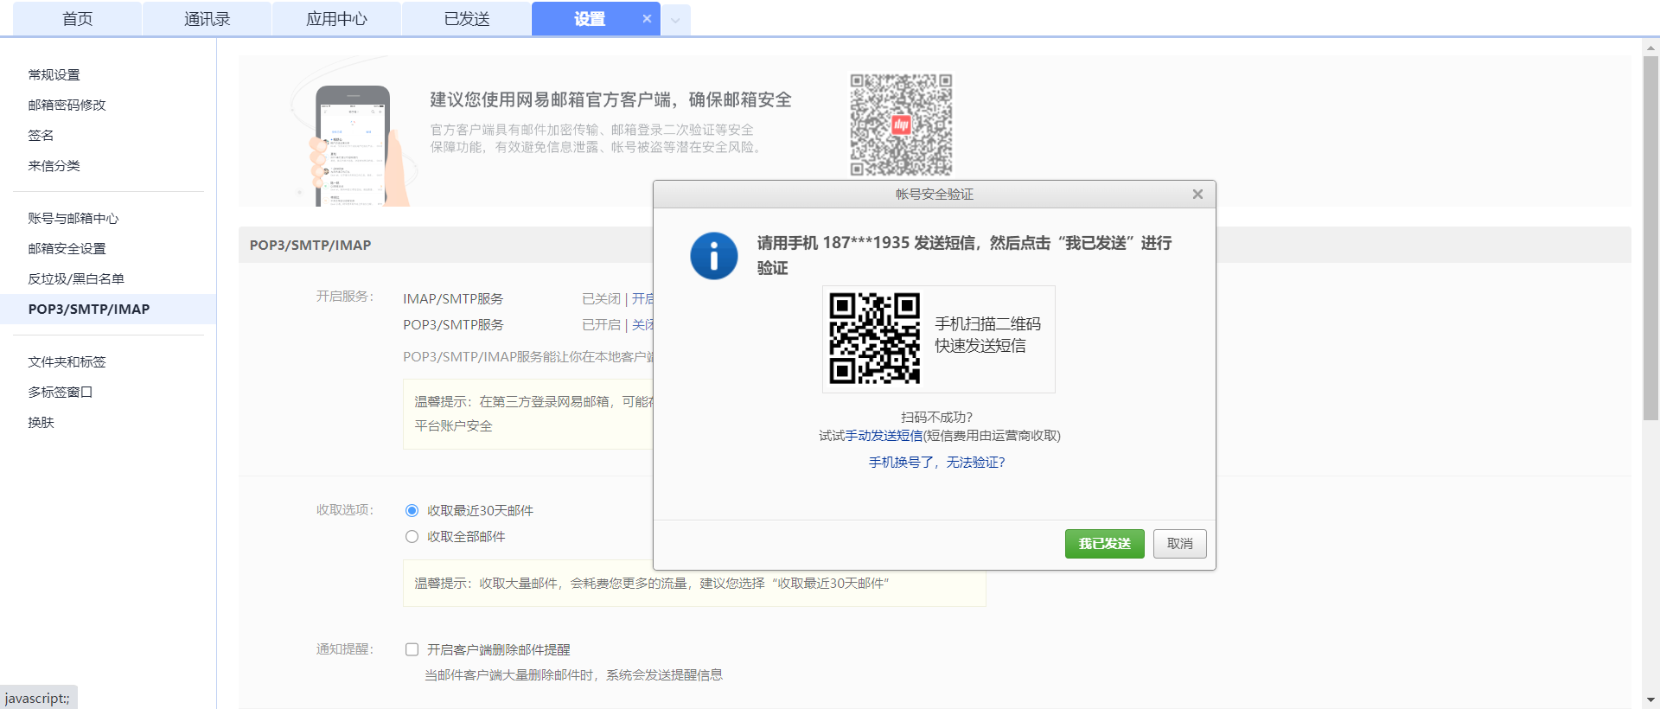Viewport: 1660px width, 709px height.
Task: Click the scrollbar up arrow
Action: click(x=1650, y=48)
